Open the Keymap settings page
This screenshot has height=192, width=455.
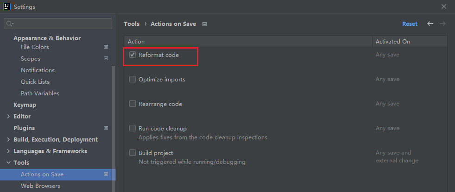pos(25,105)
